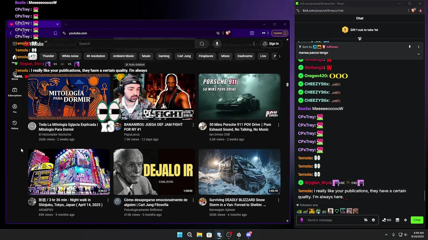Unpin the pinned chat message
The height and width of the screenshot is (240, 428).
[410, 47]
